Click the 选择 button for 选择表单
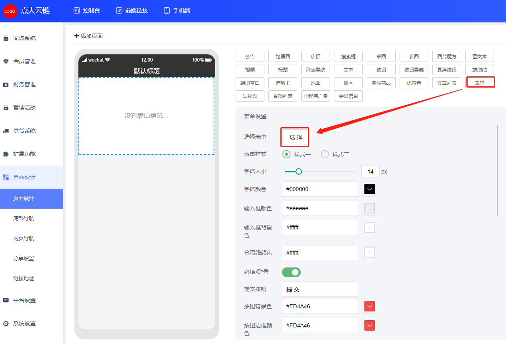 pos(296,137)
